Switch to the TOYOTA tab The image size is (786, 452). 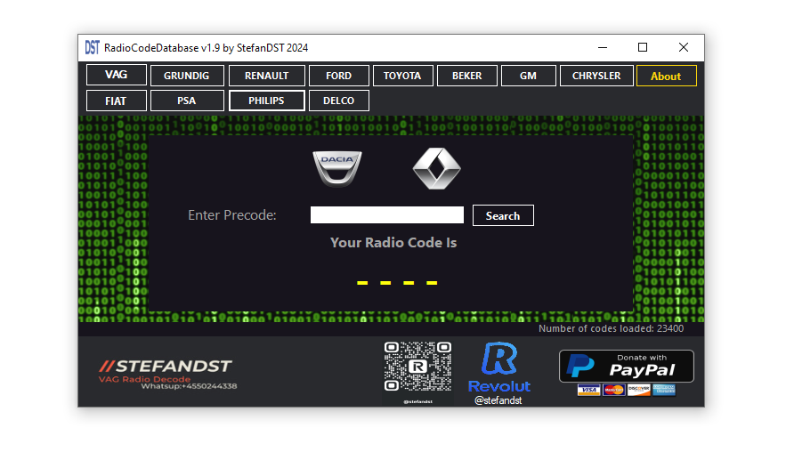(x=402, y=76)
